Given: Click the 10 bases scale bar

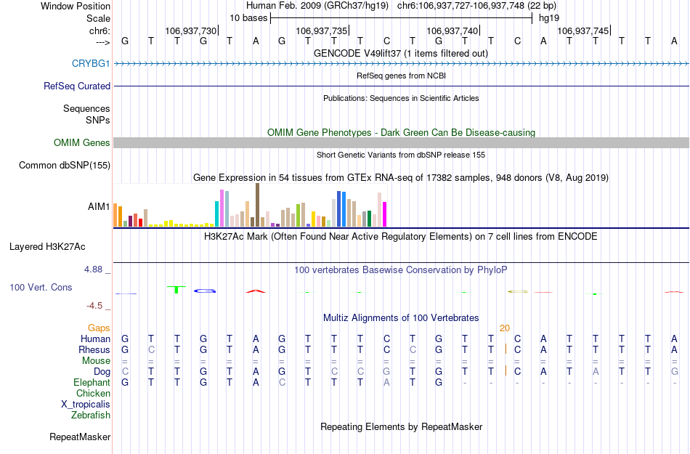Looking at the screenshot, I should click(402, 18).
